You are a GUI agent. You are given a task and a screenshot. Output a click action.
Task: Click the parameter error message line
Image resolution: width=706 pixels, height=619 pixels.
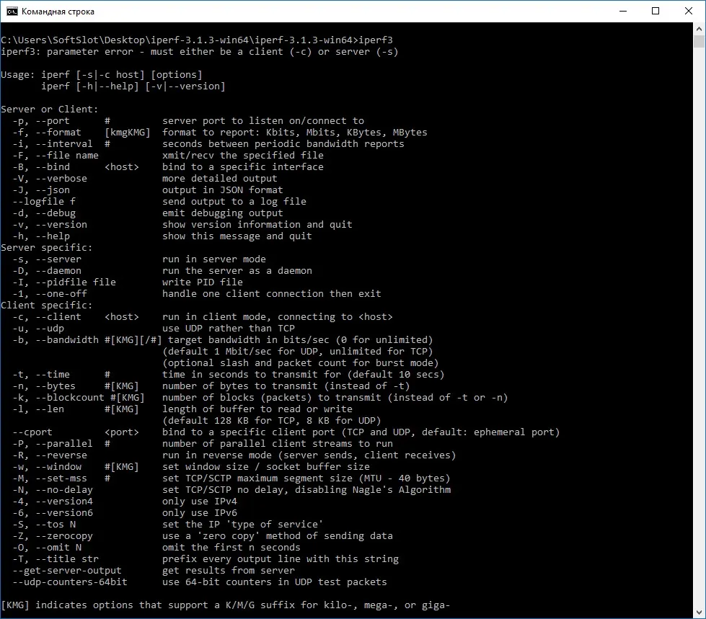click(200, 52)
